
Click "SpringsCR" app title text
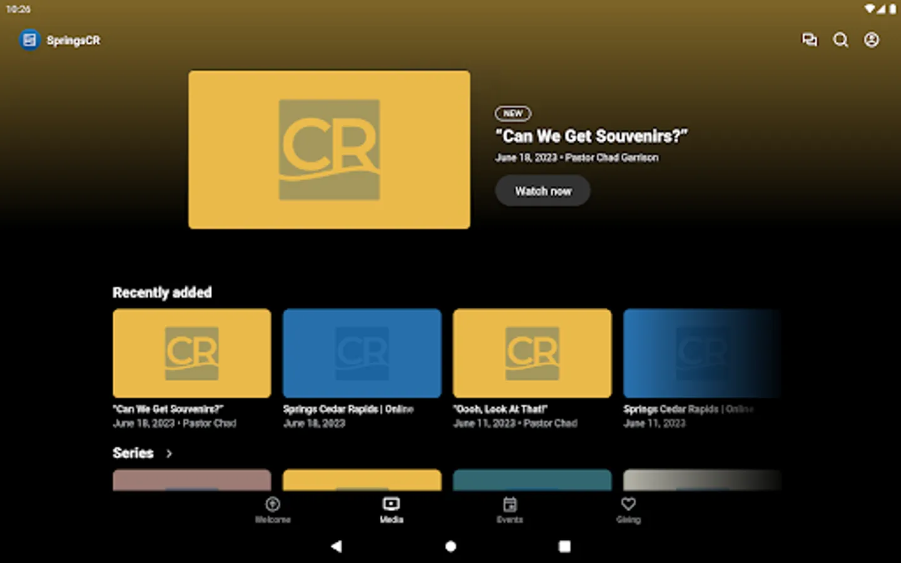tap(73, 40)
